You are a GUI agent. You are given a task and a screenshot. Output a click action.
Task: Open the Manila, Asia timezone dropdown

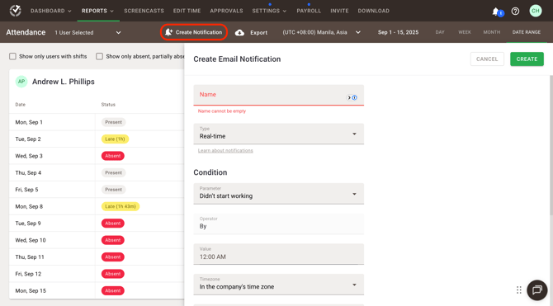(x=321, y=32)
